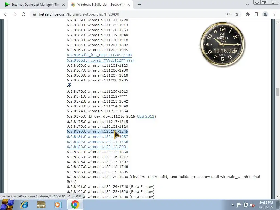Select text 6.2.8164.0.winmain.111201-1832
The height and width of the screenshot is (210, 280).
point(97,45)
